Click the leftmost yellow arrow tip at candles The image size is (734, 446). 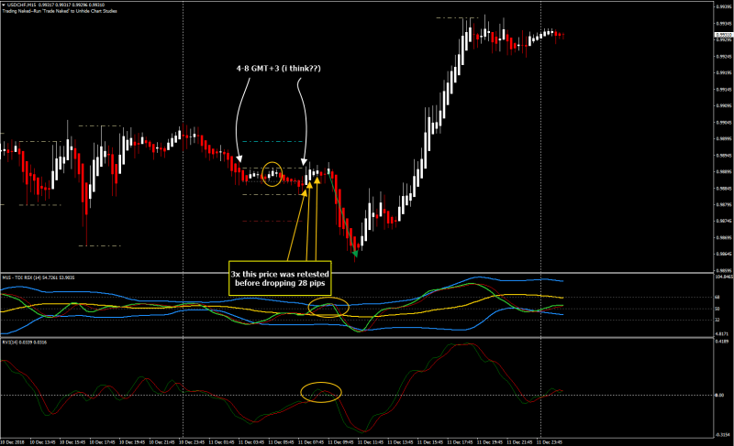(x=305, y=191)
